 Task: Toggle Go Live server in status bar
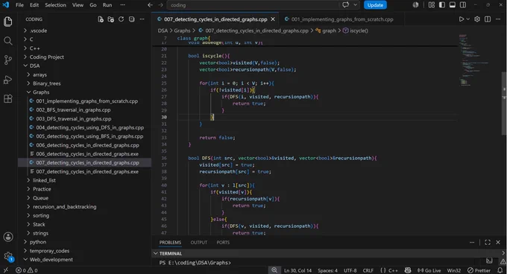click(x=429, y=270)
